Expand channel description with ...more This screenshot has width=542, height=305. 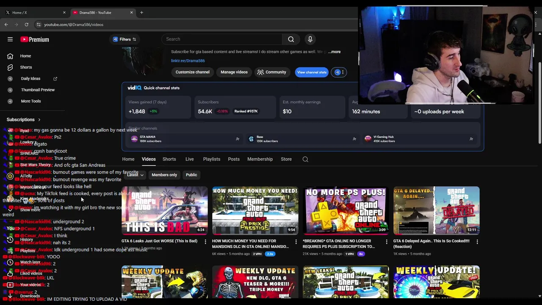(334, 52)
